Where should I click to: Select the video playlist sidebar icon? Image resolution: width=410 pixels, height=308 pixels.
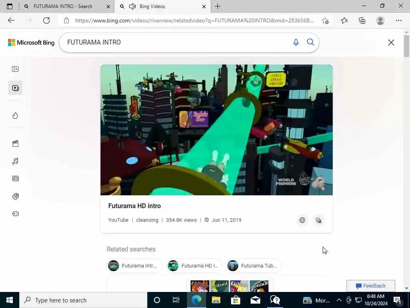[x=16, y=88]
